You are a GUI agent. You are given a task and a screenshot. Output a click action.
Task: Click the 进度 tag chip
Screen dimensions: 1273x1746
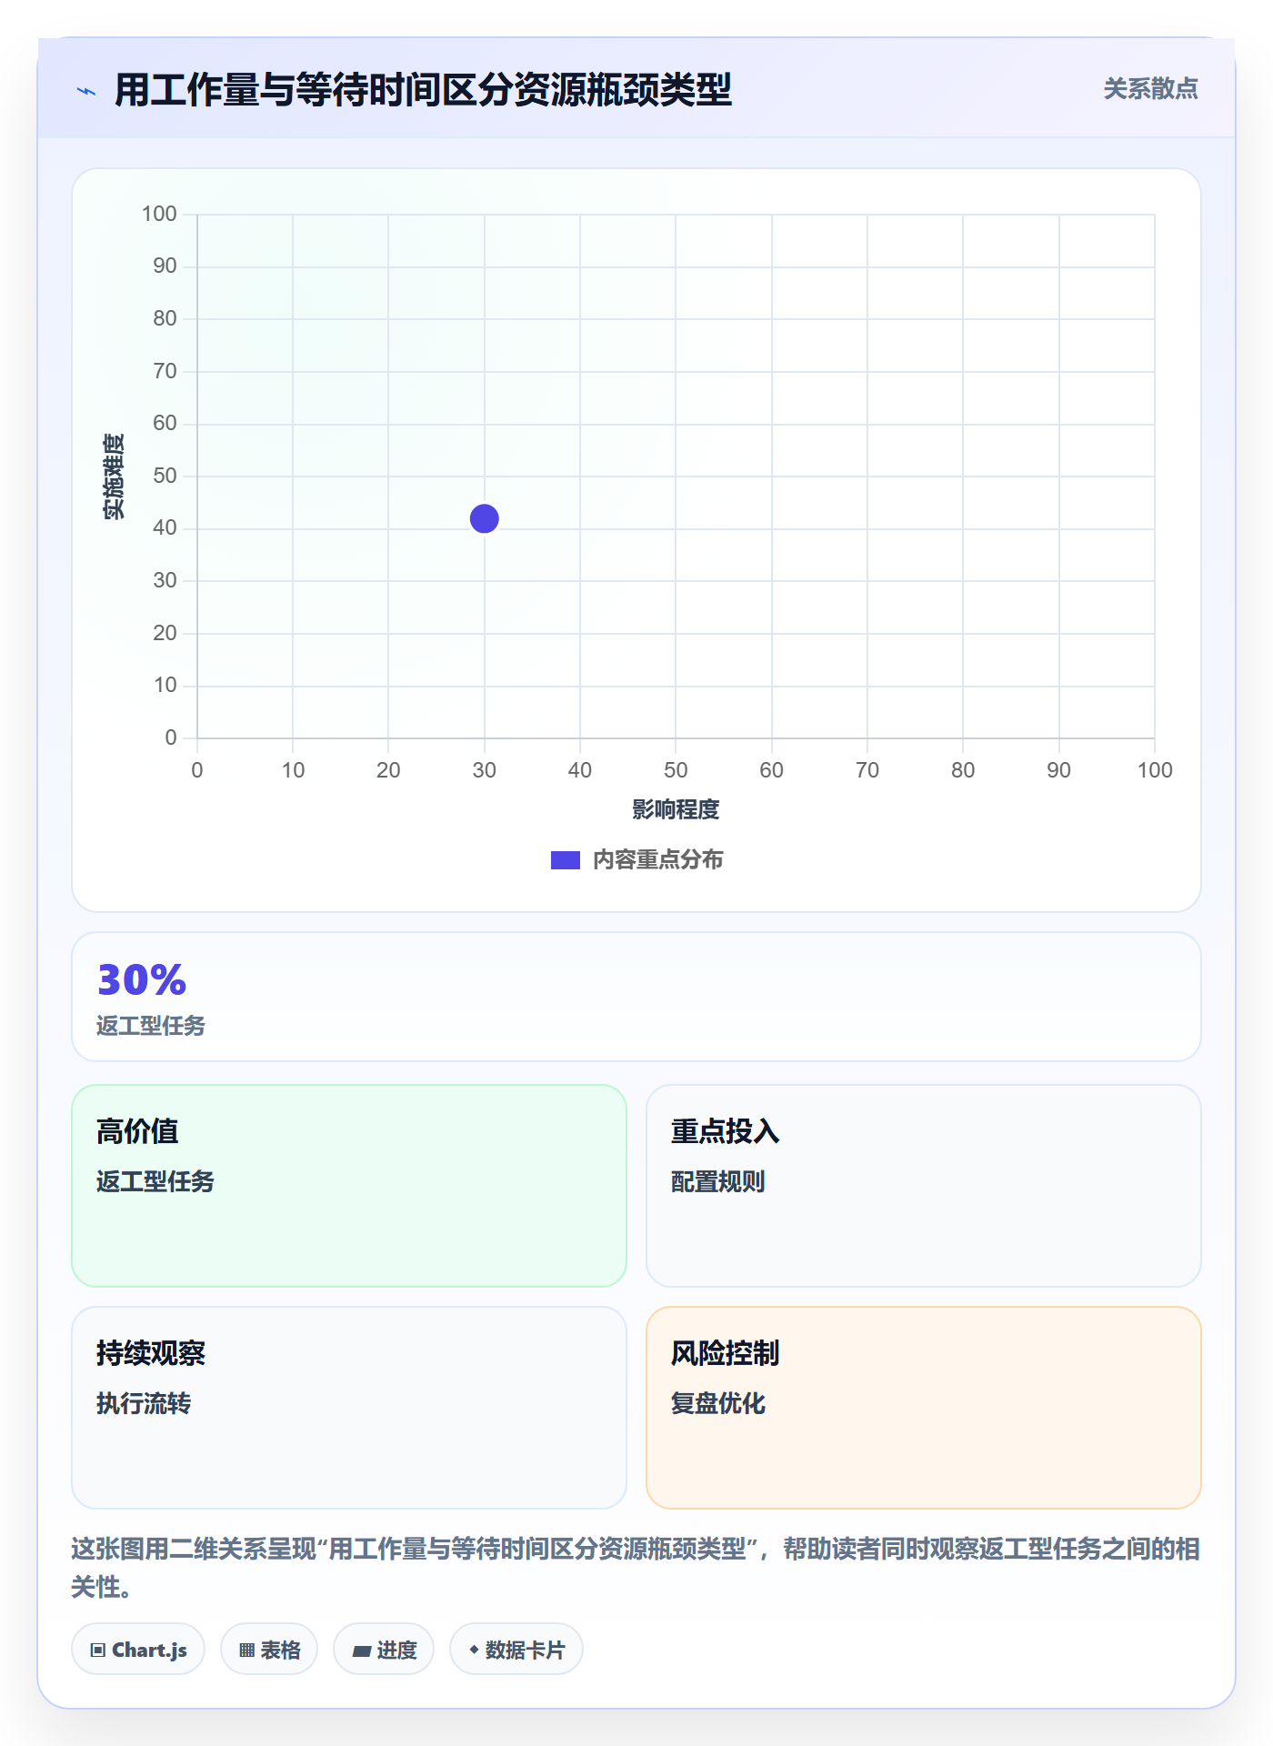point(384,1650)
